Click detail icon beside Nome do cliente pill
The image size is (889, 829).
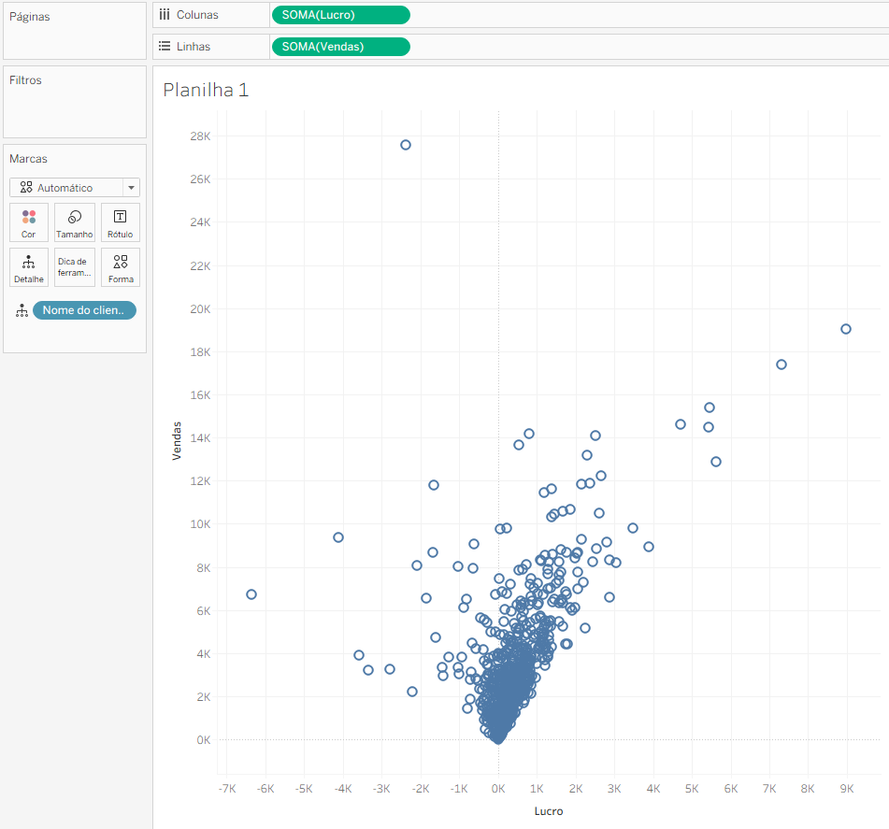[x=22, y=310]
